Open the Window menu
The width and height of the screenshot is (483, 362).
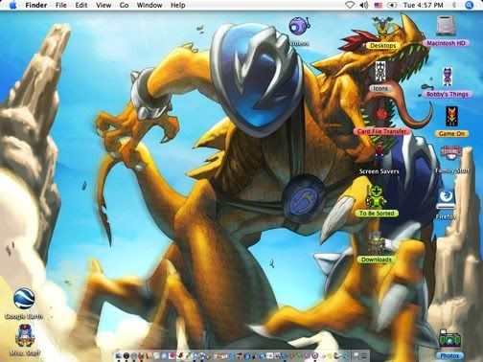[149, 5]
